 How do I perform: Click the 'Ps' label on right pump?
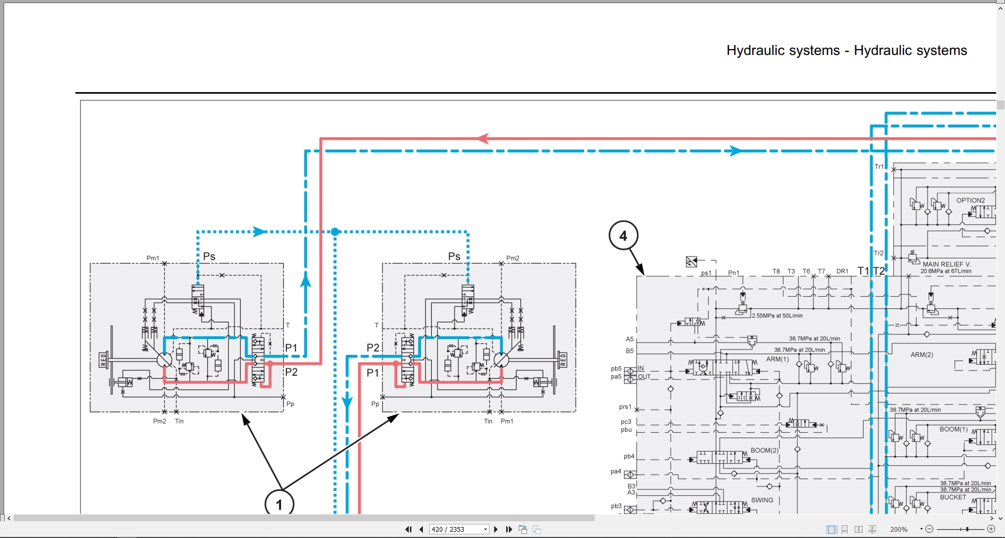454,256
